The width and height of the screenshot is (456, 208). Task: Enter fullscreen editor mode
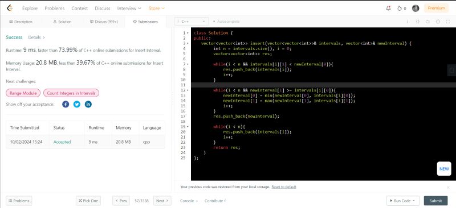(x=448, y=22)
